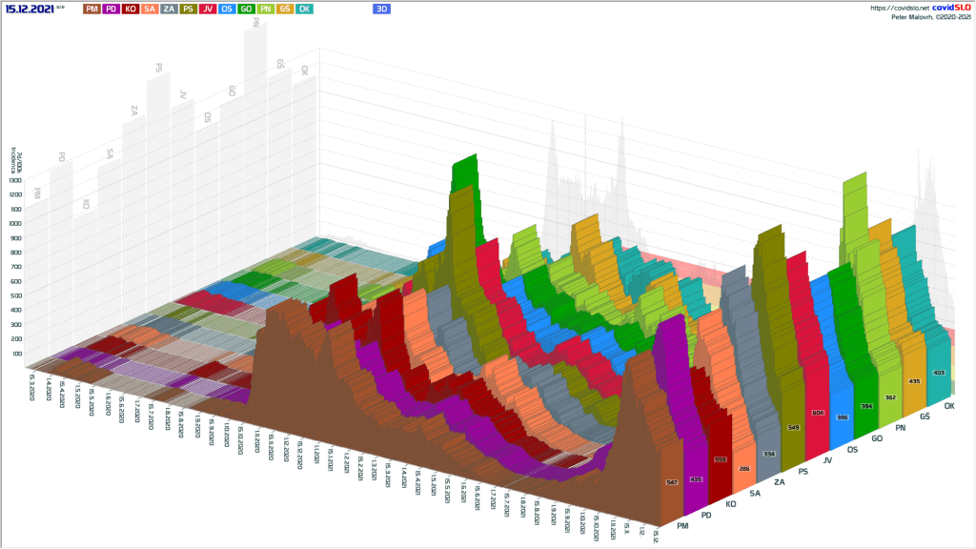Toggle the PM region series button
This screenshot has width=976, height=549.
pyautogui.click(x=91, y=9)
